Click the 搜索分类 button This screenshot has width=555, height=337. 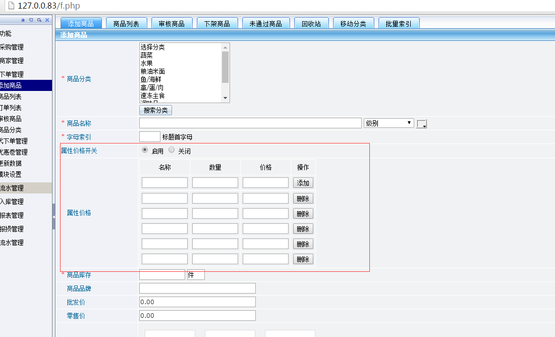point(156,110)
